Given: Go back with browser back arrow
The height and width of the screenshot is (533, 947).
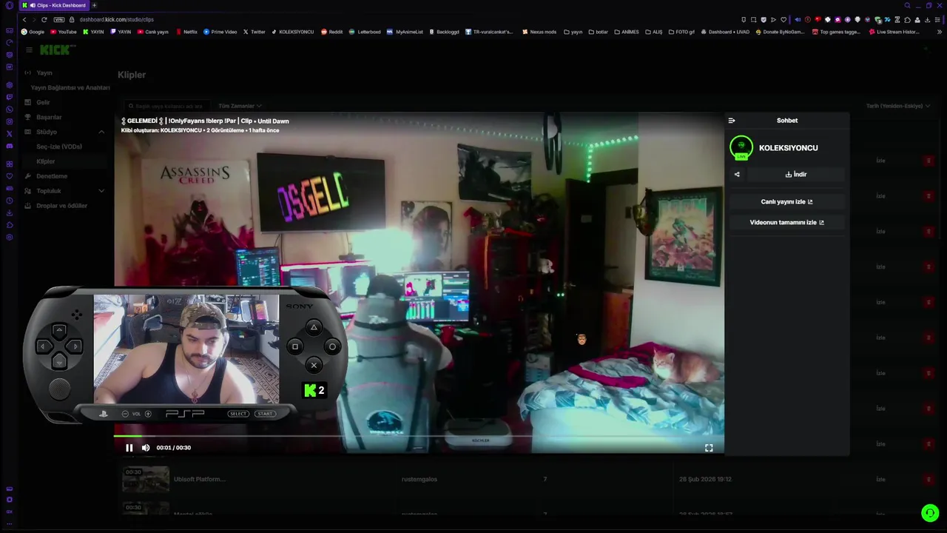Looking at the screenshot, I should coord(24,19).
